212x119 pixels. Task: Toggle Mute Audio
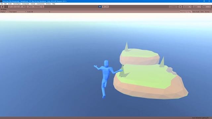[196, 12]
